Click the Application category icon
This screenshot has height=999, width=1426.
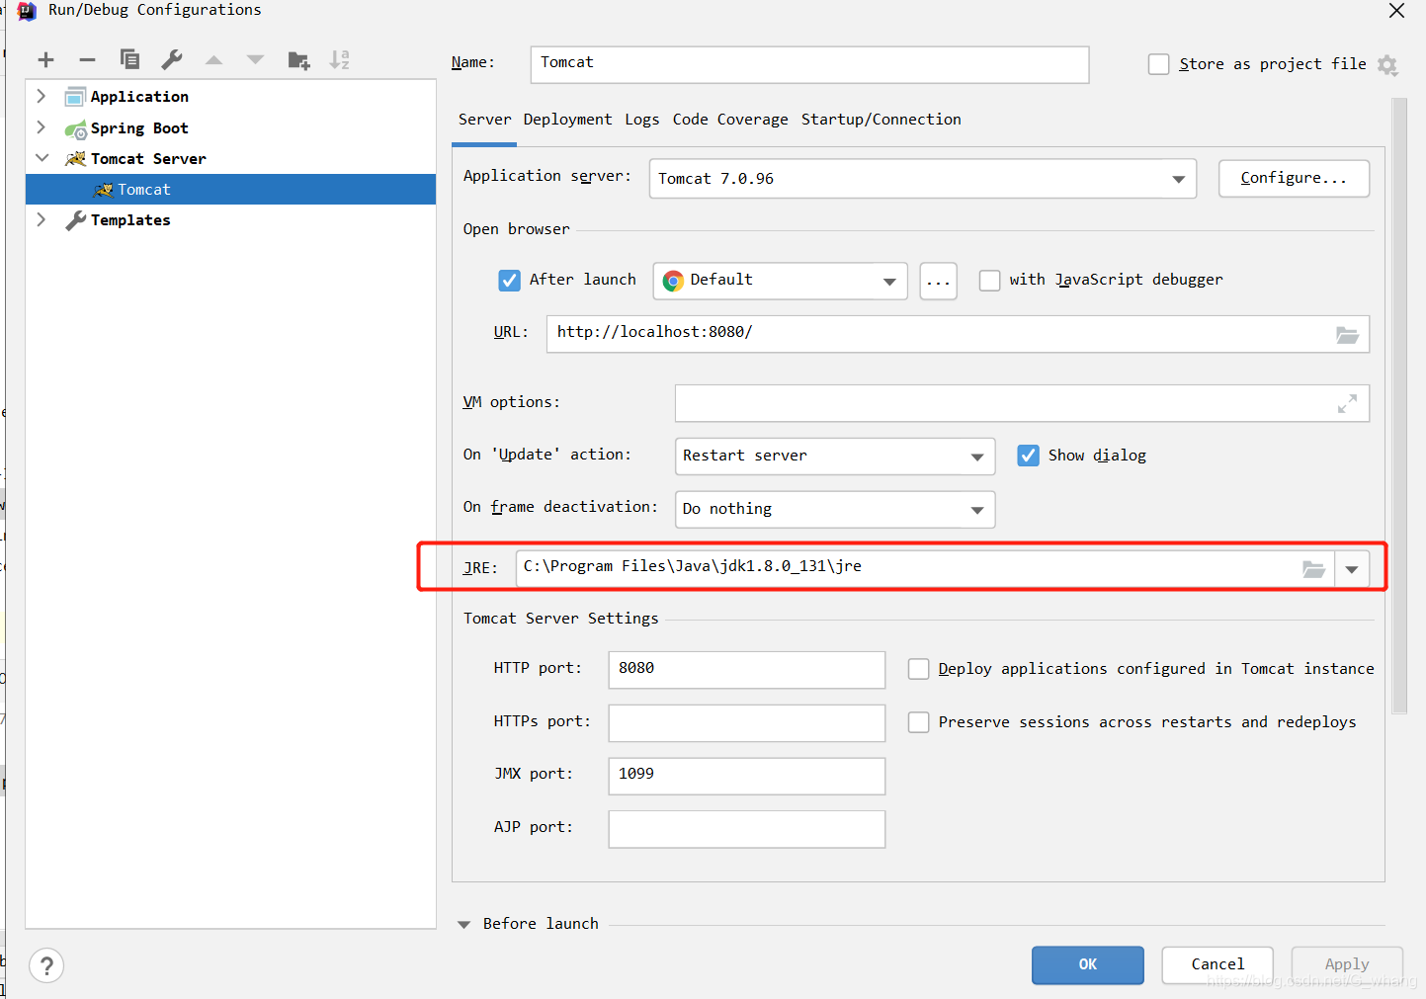pos(75,97)
